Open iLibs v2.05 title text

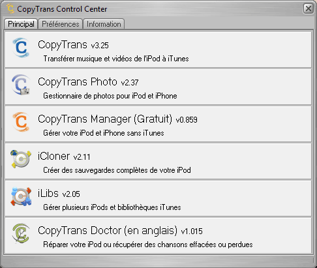pos(59,194)
